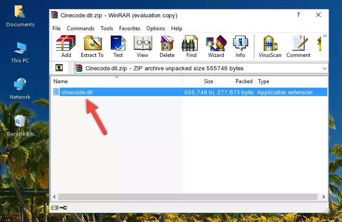The height and width of the screenshot is (222, 342).
Task: Open the Commands menu
Action: point(80,28)
